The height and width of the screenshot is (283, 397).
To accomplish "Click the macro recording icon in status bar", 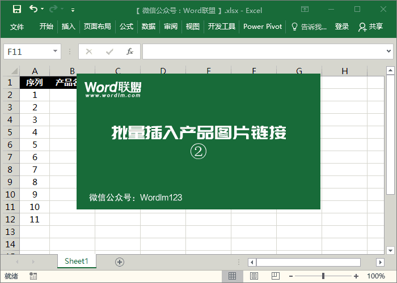I will tap(33, 276).
